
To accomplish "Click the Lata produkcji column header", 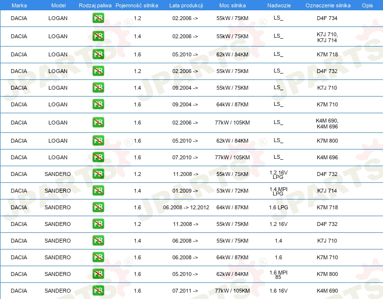I will 186,5.
